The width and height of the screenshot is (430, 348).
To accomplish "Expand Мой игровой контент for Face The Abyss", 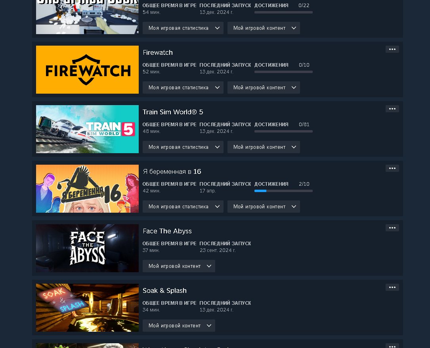I will [x=179, y=266].
